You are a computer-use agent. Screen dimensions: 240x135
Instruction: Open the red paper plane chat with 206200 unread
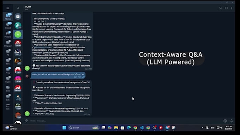18,88
